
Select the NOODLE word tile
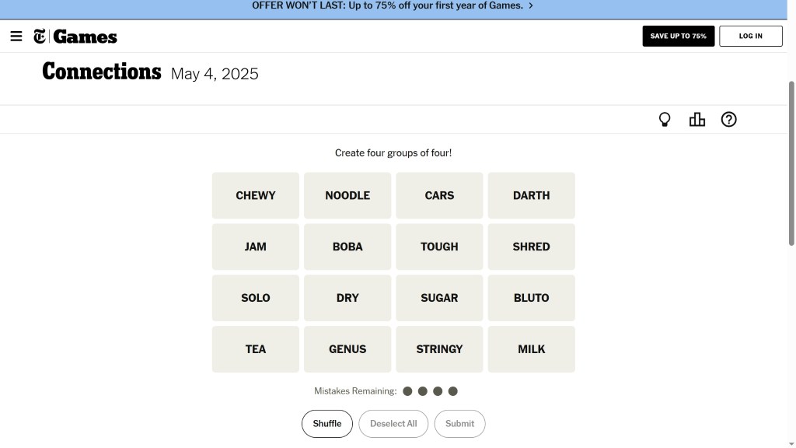(x=347, y=196)
